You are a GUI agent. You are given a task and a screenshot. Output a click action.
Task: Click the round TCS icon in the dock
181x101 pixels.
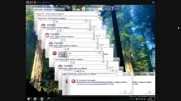coord(107,9)
